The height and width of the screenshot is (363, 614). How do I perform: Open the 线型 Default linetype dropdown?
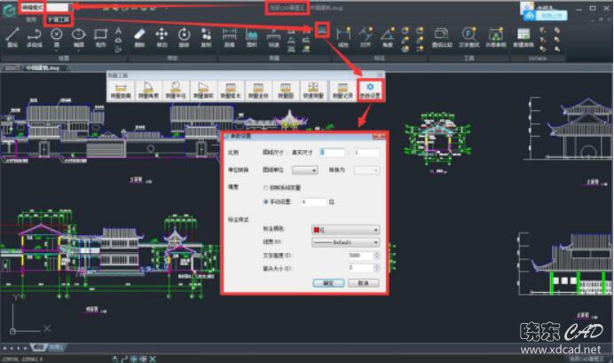point(345,241)
